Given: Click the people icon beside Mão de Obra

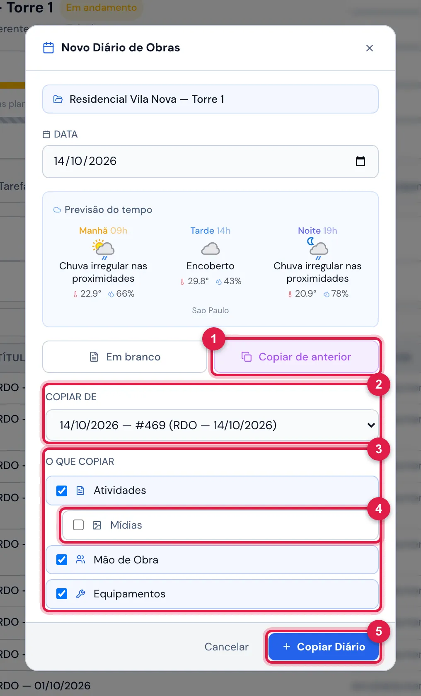Looking at the screenshot, I should pos(80,560).
